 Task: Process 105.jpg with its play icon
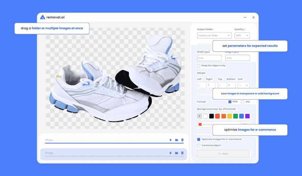171,140
